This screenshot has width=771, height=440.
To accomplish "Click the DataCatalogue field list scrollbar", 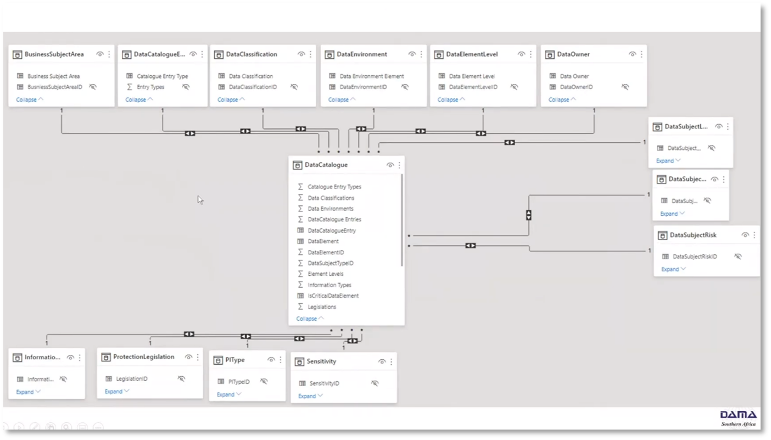I will 402,220.
